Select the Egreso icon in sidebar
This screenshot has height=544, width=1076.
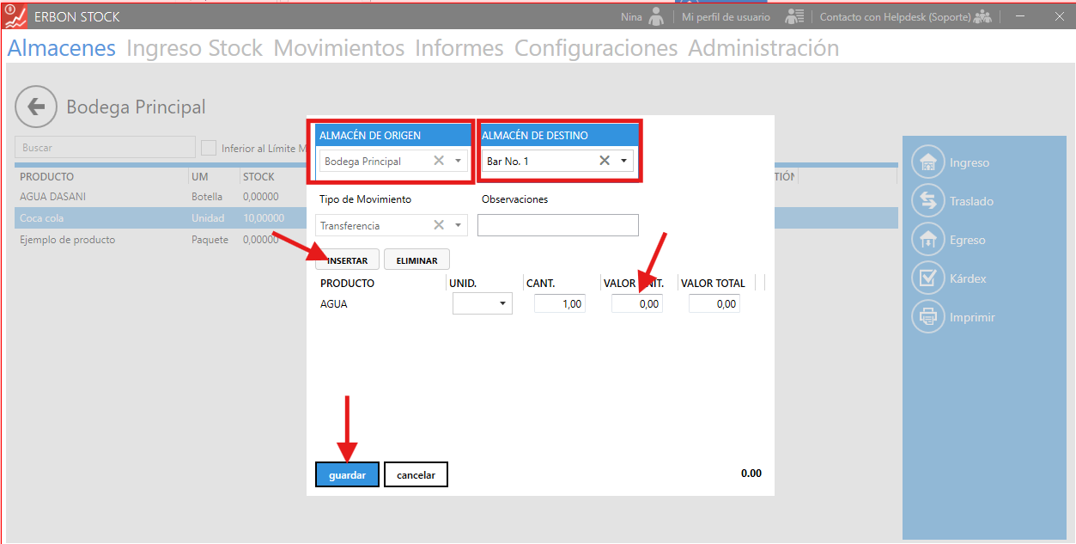[x=927, y=240]
